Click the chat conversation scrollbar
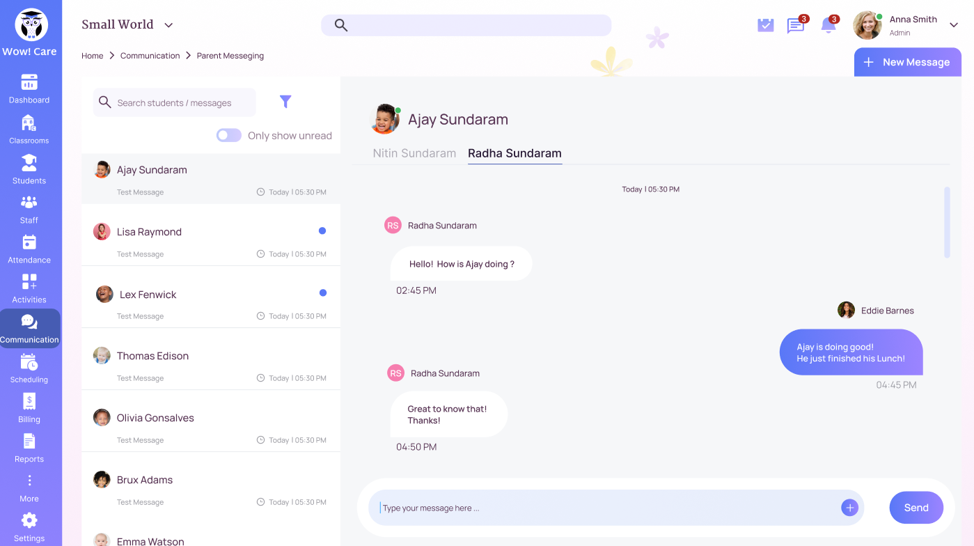This screenshot has width=974, height=546. [947, 222]
